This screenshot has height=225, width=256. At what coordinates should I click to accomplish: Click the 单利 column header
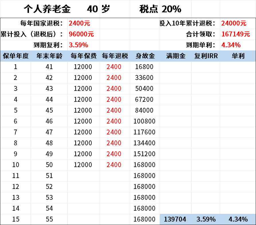pos(238,56)
